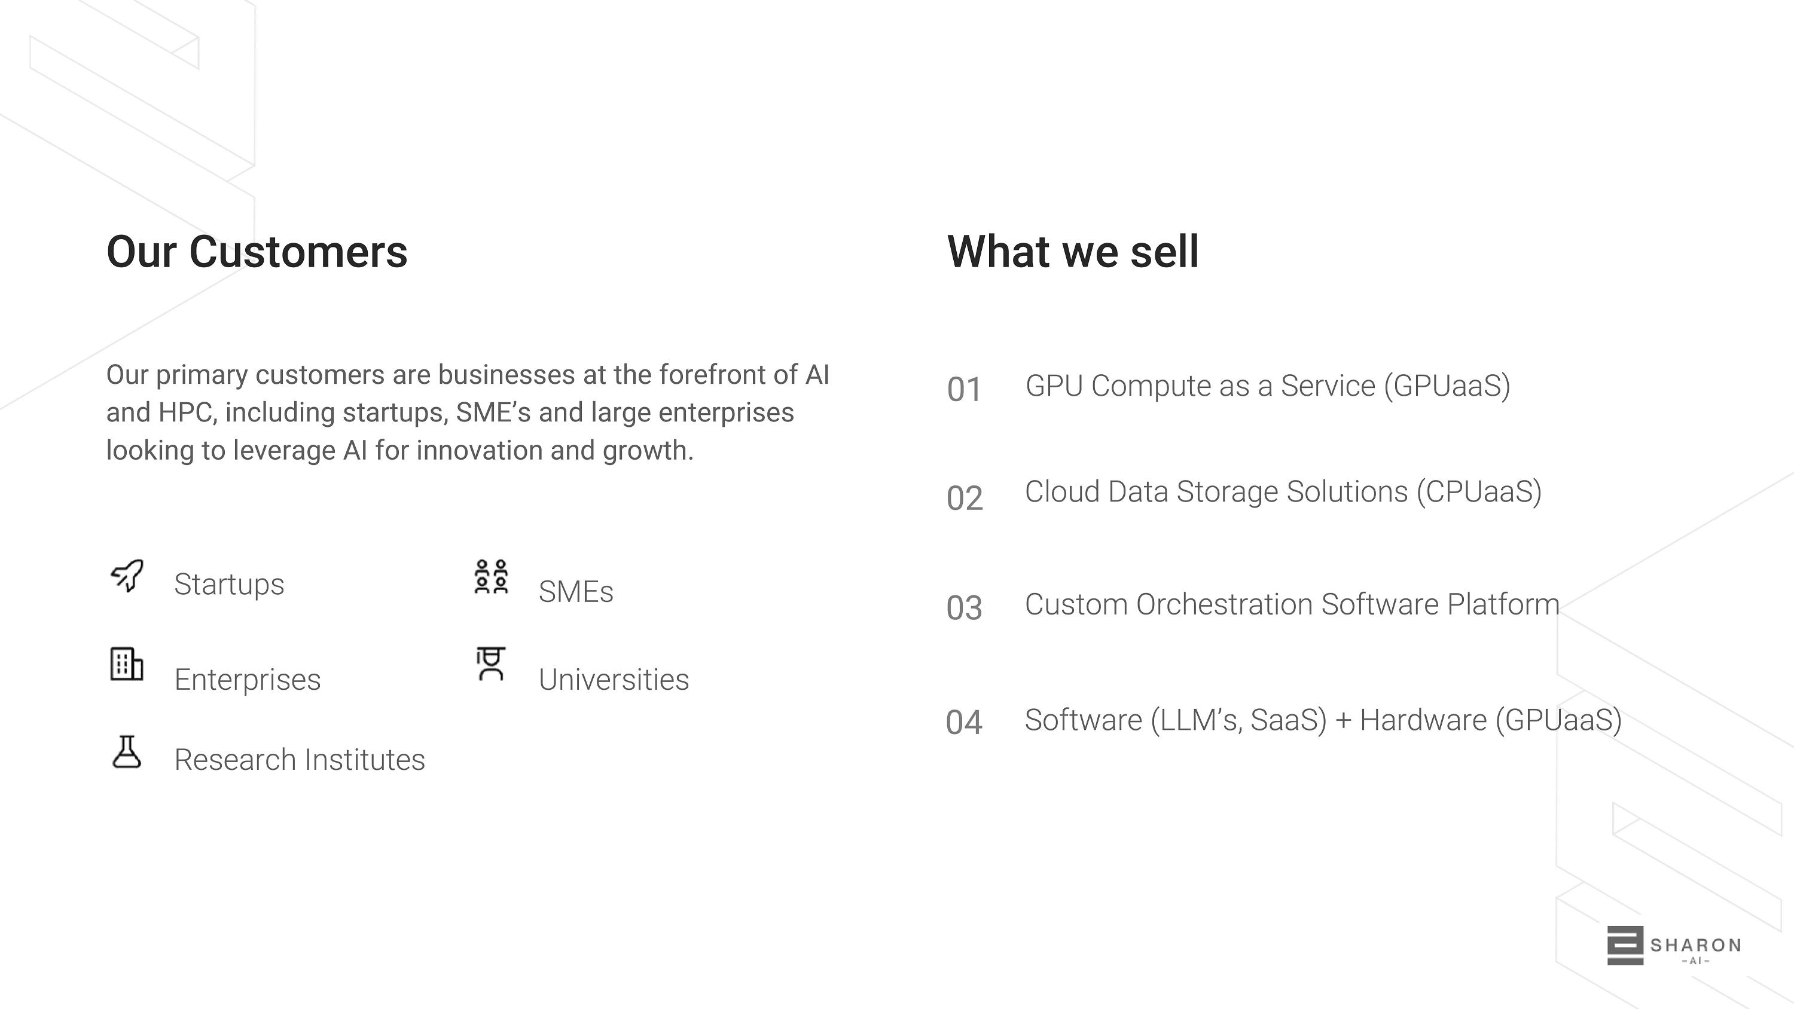This screenshot has height=1009, width=1794.
Task: Click the number 01 label
Action: tap(964, 389)
